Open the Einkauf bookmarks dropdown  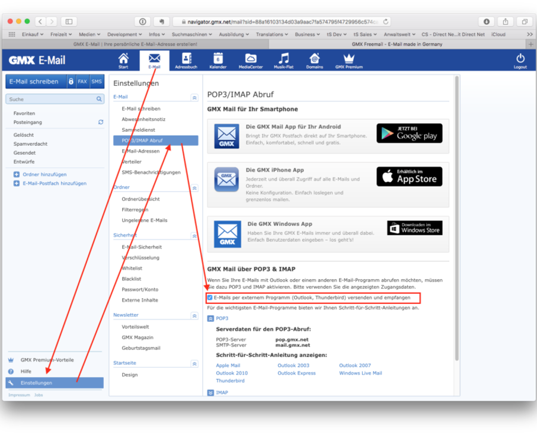[33, 34]
